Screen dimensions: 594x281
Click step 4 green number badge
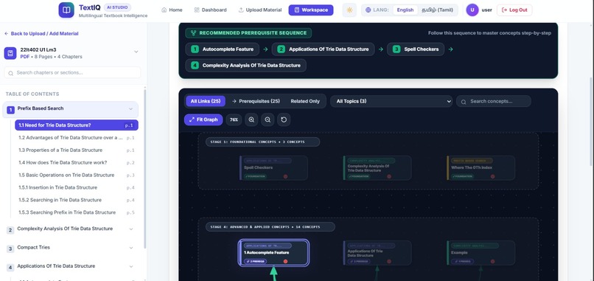click(195, 66)
